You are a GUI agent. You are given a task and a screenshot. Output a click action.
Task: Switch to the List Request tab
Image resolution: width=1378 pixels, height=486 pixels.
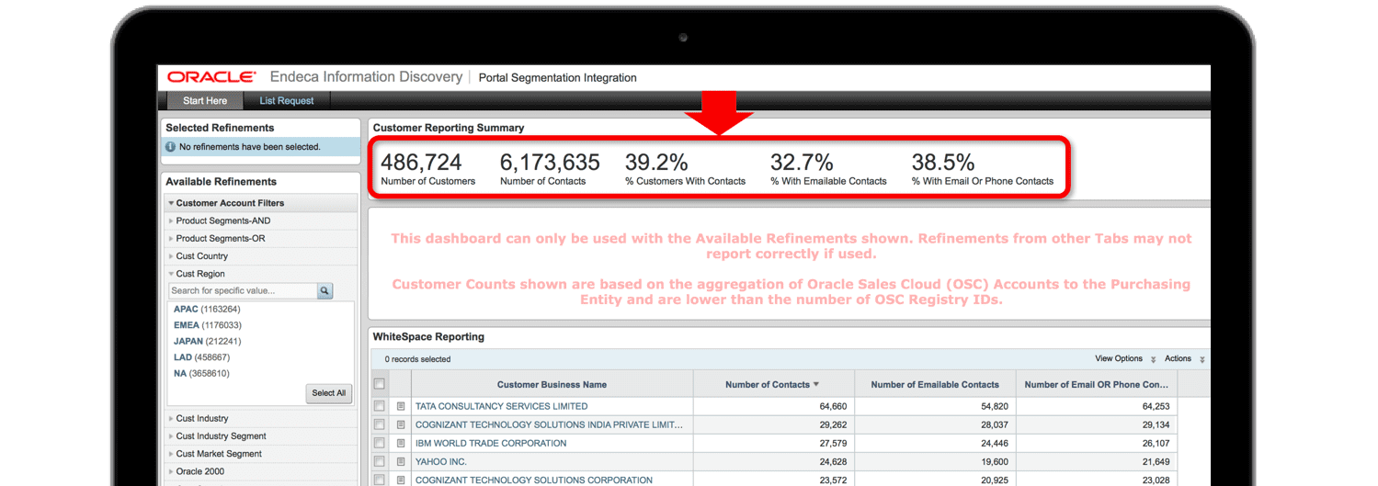pos(286,101)
